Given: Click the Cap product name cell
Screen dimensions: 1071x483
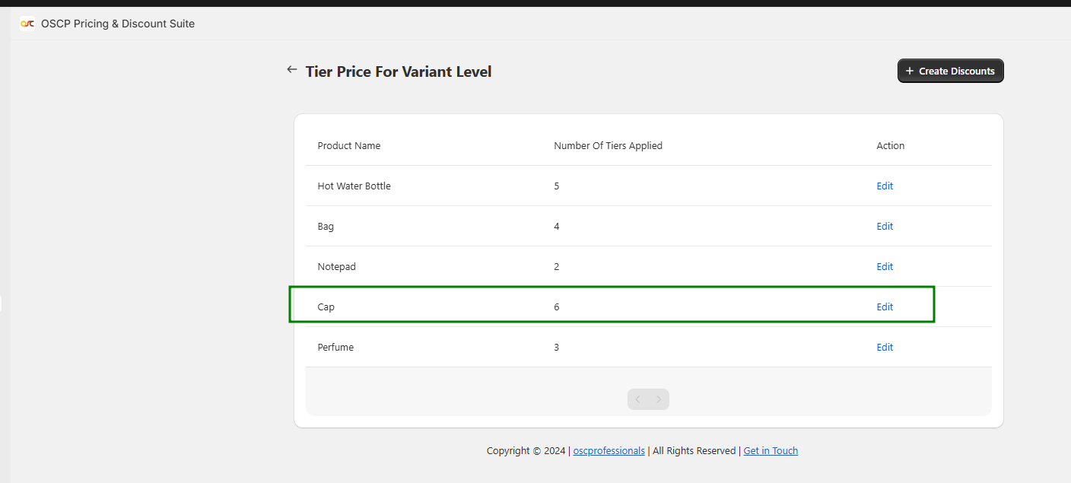Looking at the screenshot, I should (326, 307).
